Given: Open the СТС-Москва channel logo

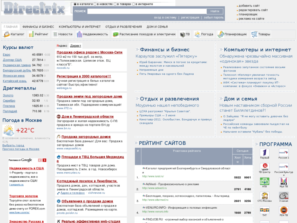Looking at the screenshot, I should [x=265, y=196].
